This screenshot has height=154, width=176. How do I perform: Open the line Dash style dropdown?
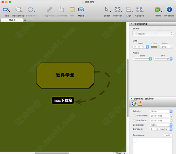[x=141, y=47]
